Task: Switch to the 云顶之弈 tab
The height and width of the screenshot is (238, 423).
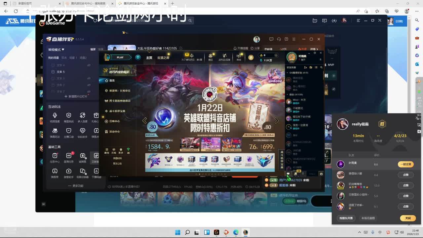Action: (163, 58)
